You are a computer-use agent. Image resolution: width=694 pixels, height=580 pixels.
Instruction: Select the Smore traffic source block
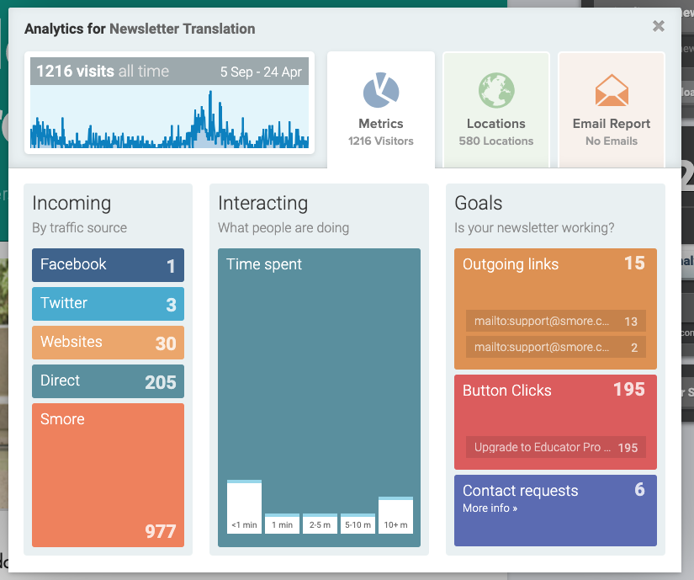tap(108, 475)
